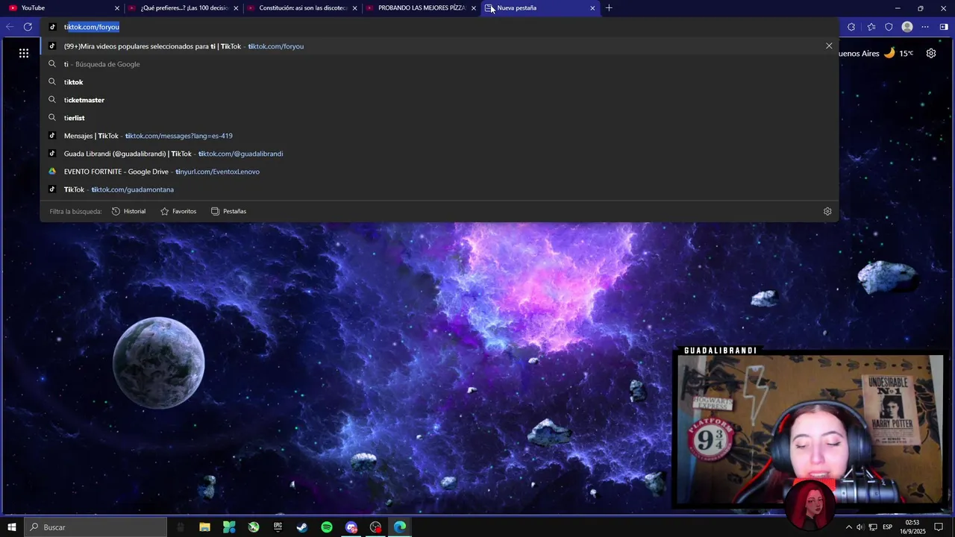Remove the tiktok.com/foryou suggestion with X
Image resolution: width=955 pixels, height=537 pixels.
click(829, 46)
